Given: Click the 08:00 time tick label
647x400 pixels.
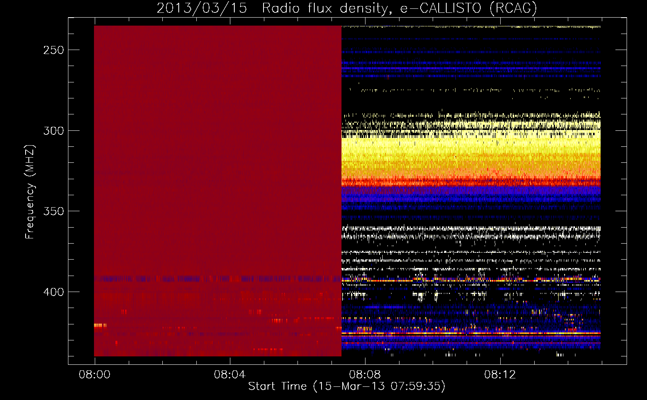Looking at the screenshot, I should point(94,374).
